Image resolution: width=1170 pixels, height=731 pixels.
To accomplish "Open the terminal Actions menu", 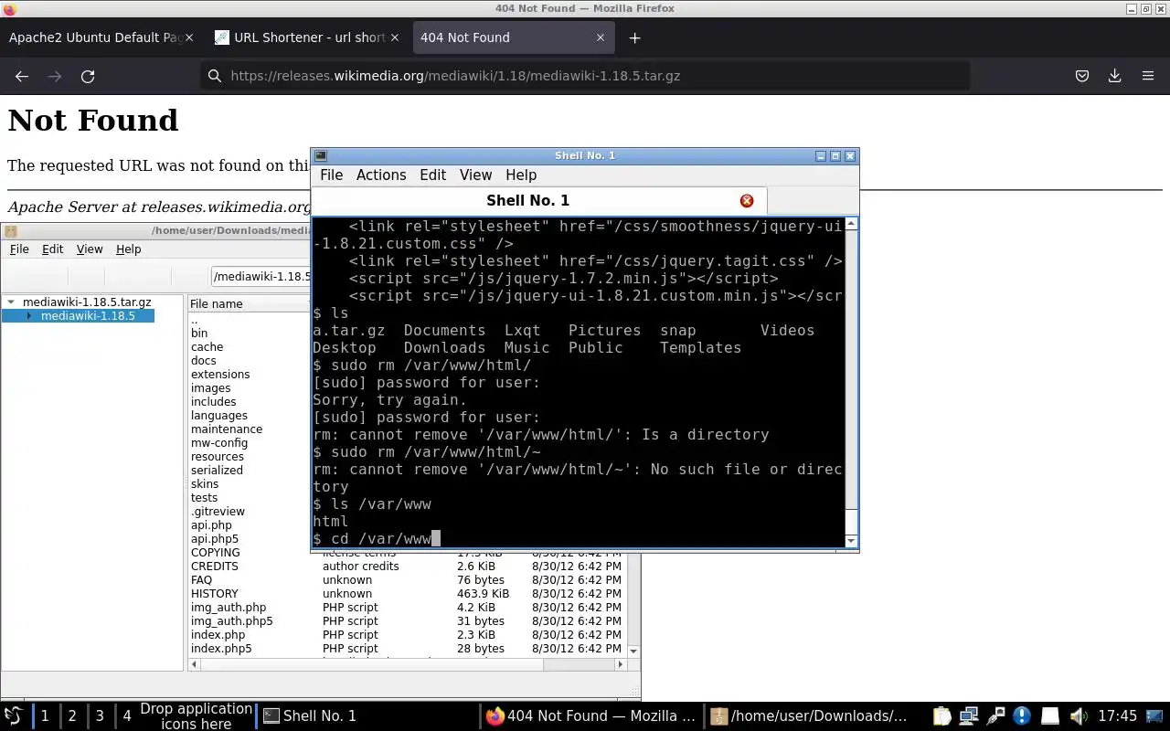I will pyautogui.click(x=381, y=175).
